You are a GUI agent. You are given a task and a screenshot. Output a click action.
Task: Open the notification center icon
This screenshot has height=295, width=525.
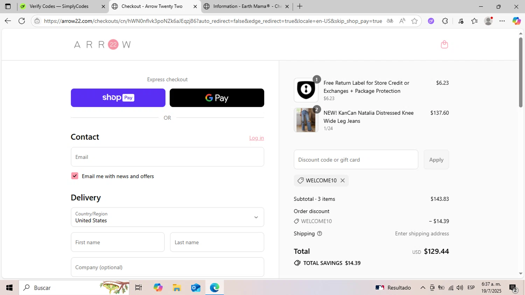click(x=513, y=288)
